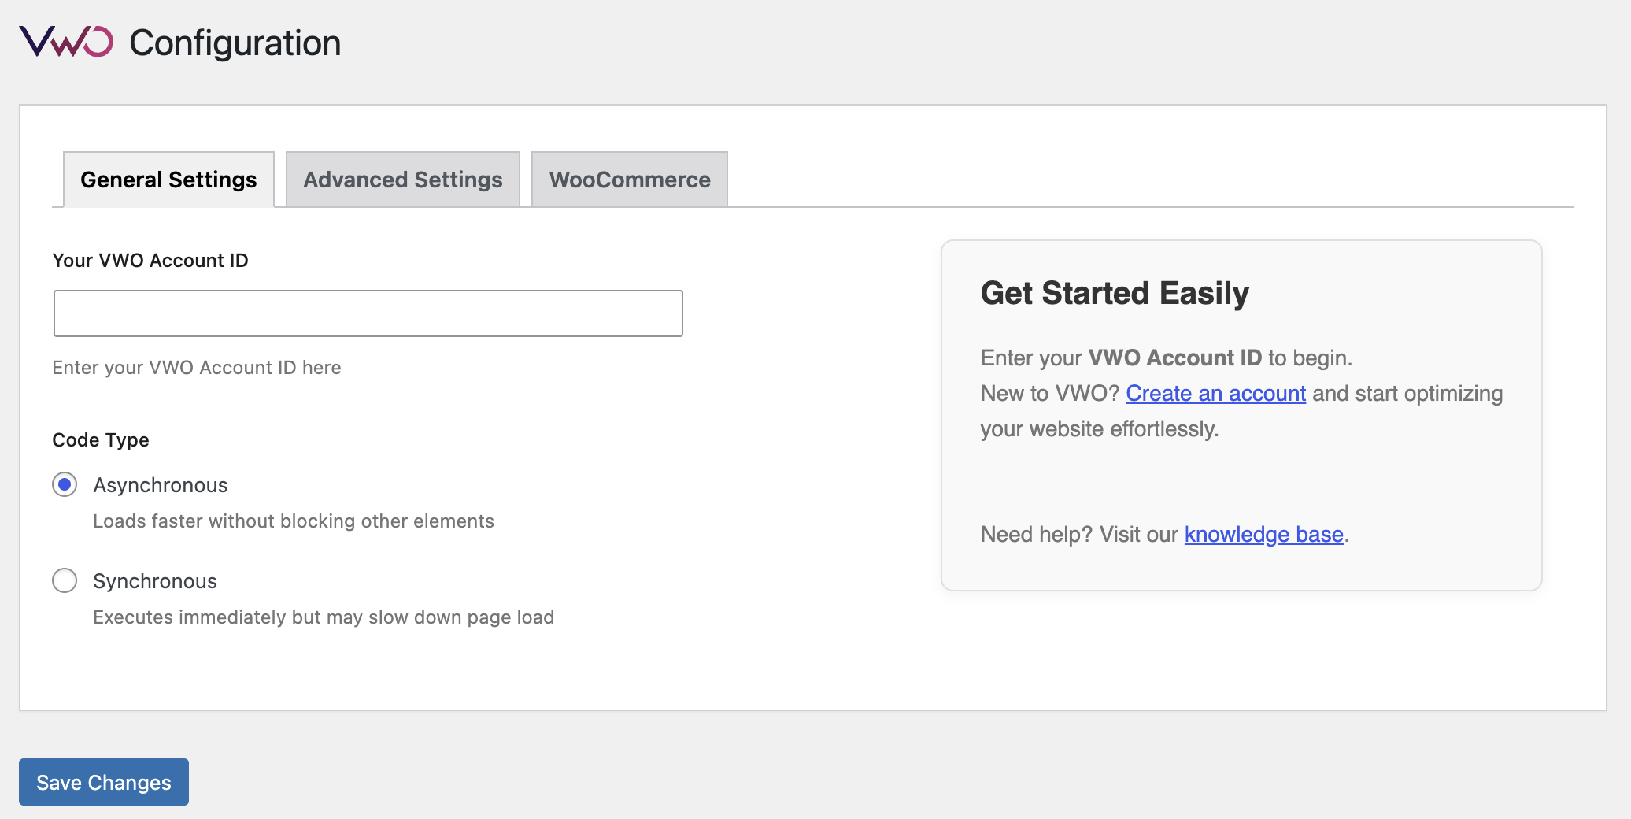Switch to the General Settings tab

tap(168, 180)
